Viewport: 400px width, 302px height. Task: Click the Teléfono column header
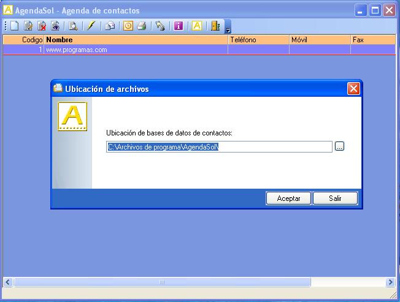tap(258, 40)
